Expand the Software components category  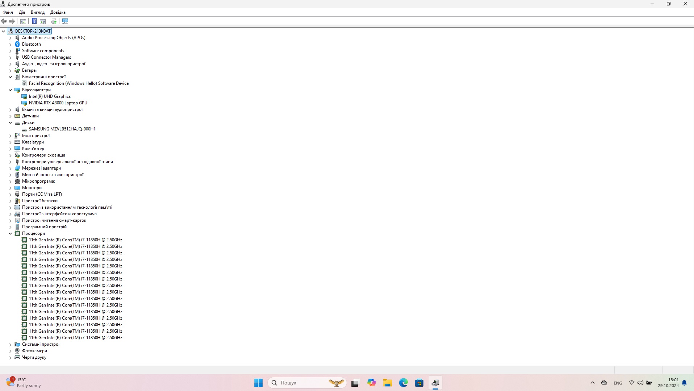coord(11,51)
